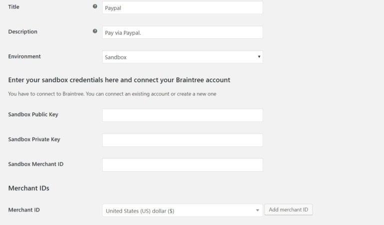The height and width of the screenshot is (225, 384).
Task: Click the Add merchant ID button
Action: pos(289,210)
